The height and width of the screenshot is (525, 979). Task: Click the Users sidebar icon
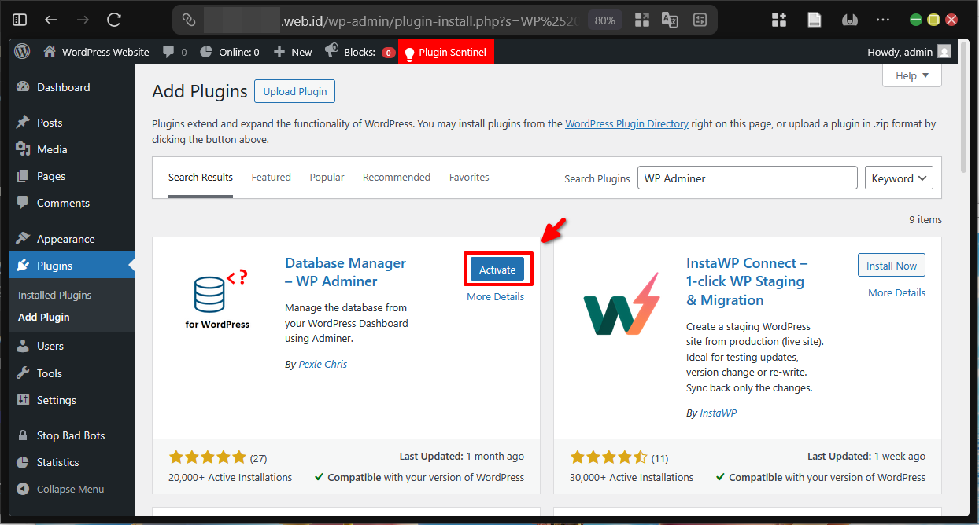pos(22,346)
